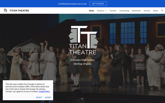Screen dimensions: 165x103
Task: Click the TITAN THEATRE site title
Action: 19,11
